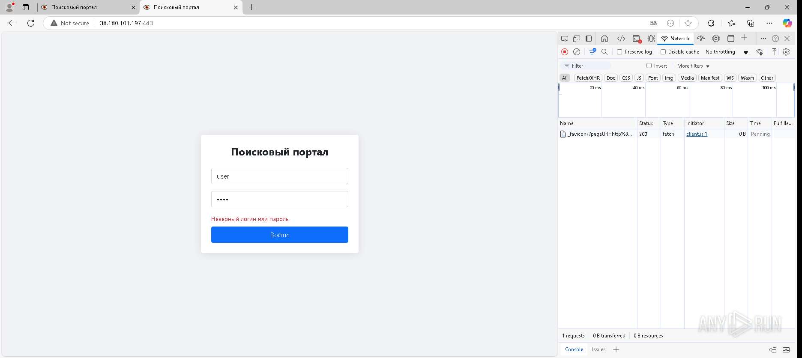Filter requests by JS type
Image resolution: width=802 pixels, height=358 pixels.
tap(639, 78)
